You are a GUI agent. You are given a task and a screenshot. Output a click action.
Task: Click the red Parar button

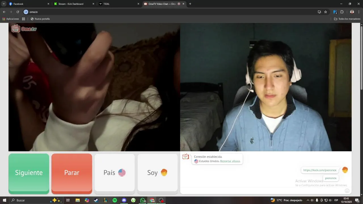pyautogui.click(x=72, y=173)
